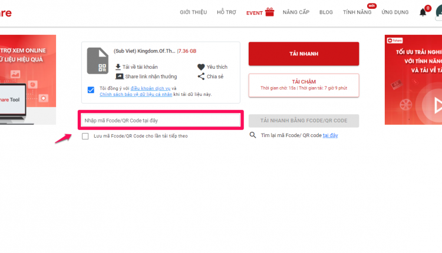
Task: Focus the Fcode/QR Code input field
Action: pos(161,121)
